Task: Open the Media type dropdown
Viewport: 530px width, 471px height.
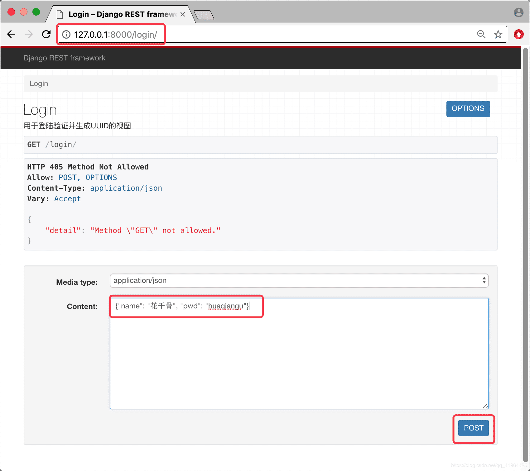Action: click(299, 281)
